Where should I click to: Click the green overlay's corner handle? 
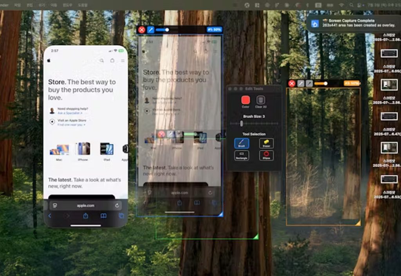coord(256,237)
